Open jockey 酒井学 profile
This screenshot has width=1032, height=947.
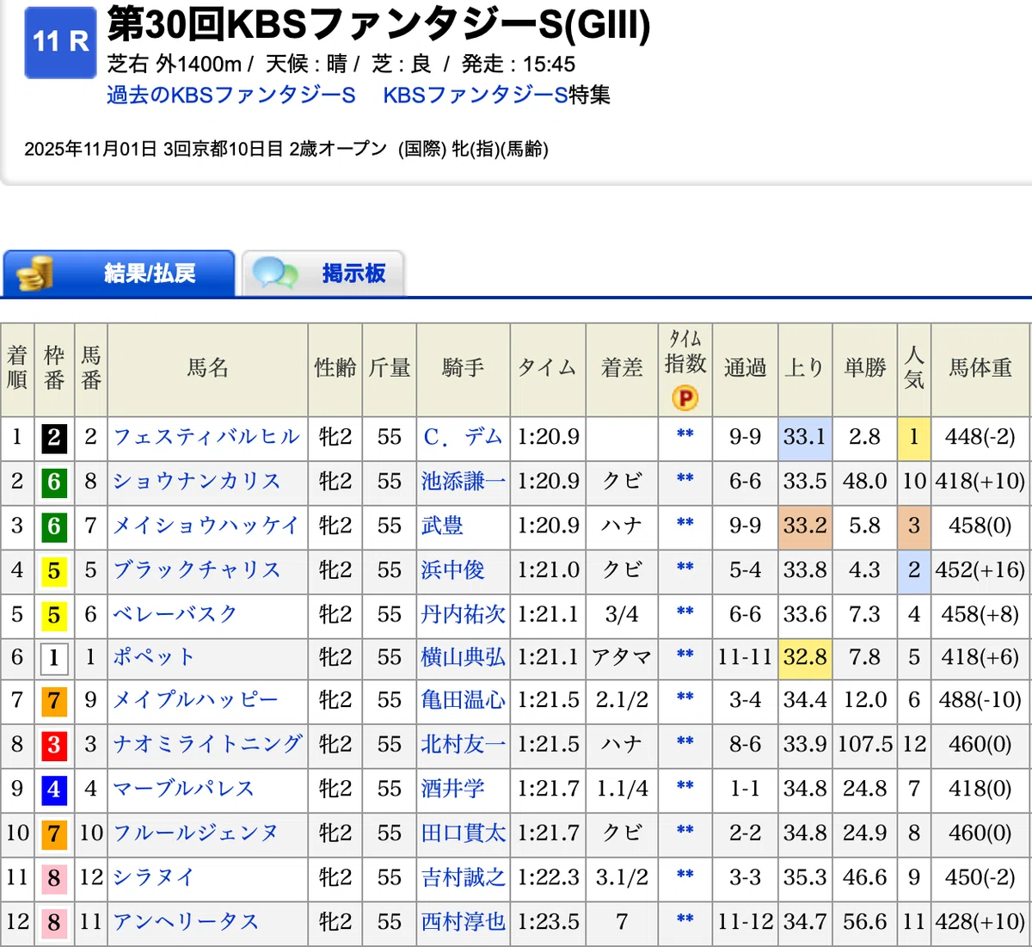click(x=453, y=789)
